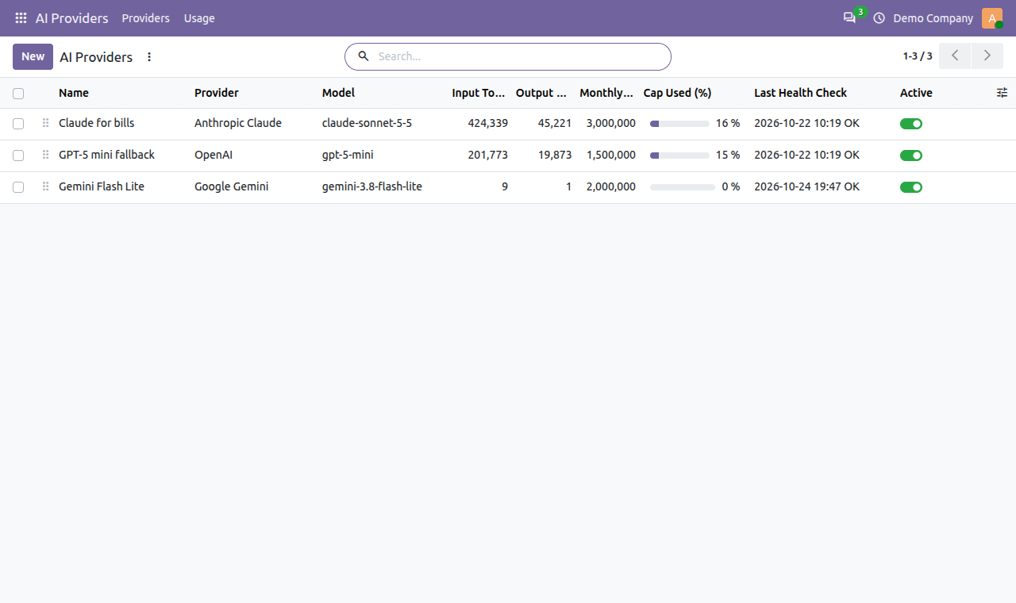Sort by the Provider column header
1016x603 pixels.
coord(217,93)
